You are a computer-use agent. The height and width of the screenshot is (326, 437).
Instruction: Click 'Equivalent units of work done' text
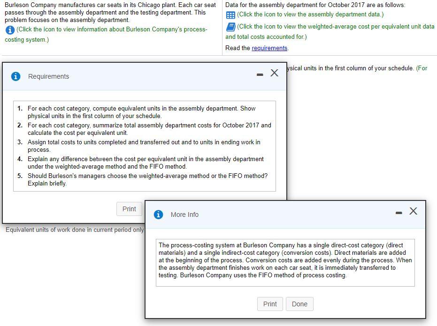(75, 230)
